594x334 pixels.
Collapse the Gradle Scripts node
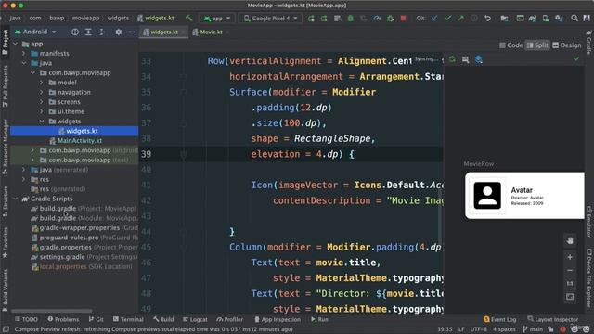click(x=16, y=199)
